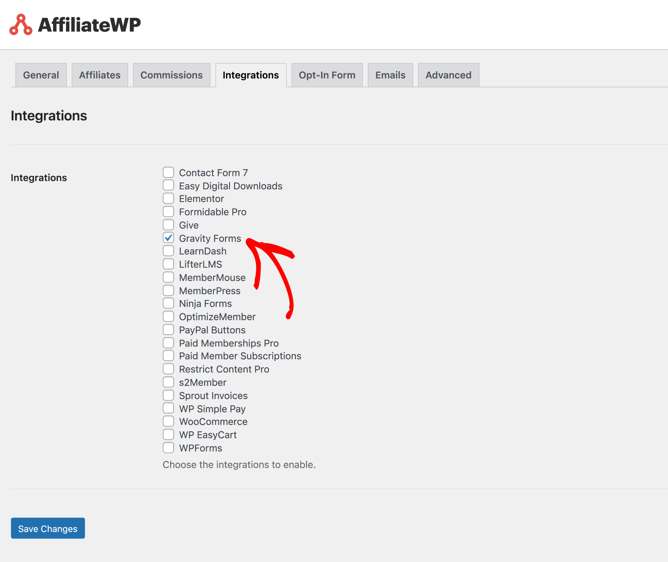Enable the Easy Digital Downloads integration

point(169,185)
